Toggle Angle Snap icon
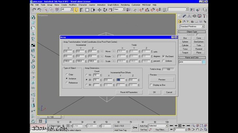The width and height of the screenshot is (238, 133). pos(147,10)
